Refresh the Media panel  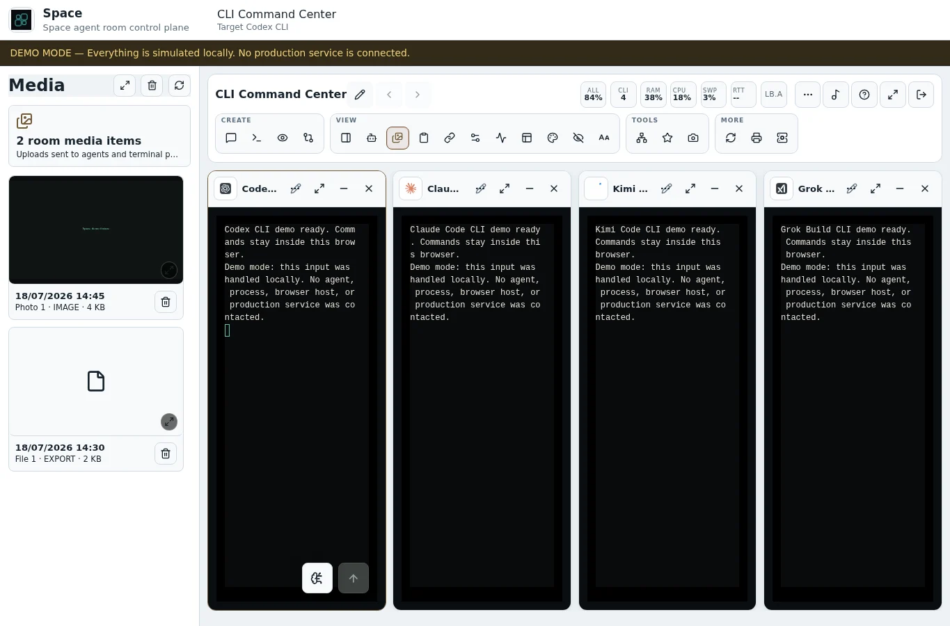180,86
